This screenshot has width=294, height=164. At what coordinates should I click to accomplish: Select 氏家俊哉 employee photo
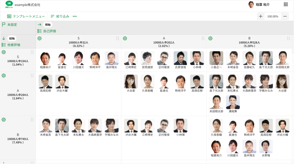click(180, 58)
